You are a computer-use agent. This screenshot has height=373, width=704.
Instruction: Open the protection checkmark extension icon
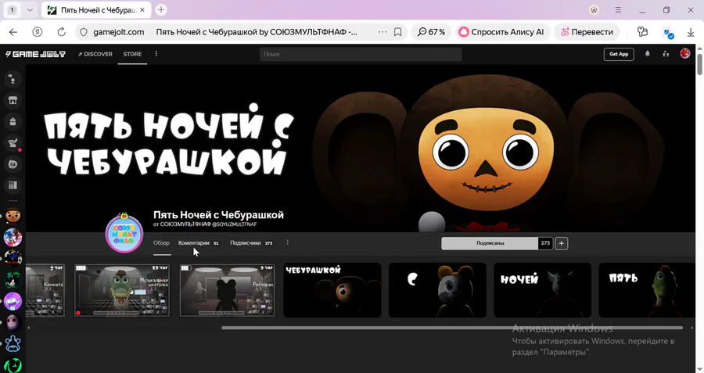coord(668,33)
